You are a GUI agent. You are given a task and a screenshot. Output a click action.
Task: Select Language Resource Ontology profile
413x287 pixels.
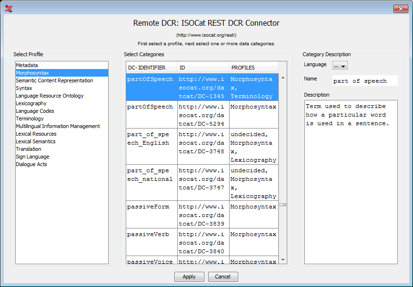61,96
